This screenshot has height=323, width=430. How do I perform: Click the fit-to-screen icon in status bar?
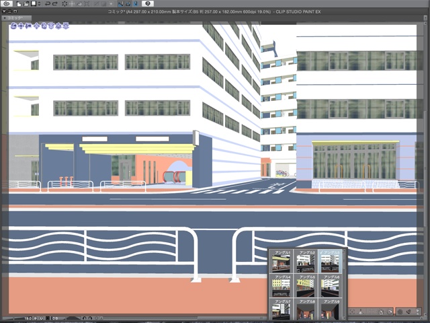click(48, 318)
